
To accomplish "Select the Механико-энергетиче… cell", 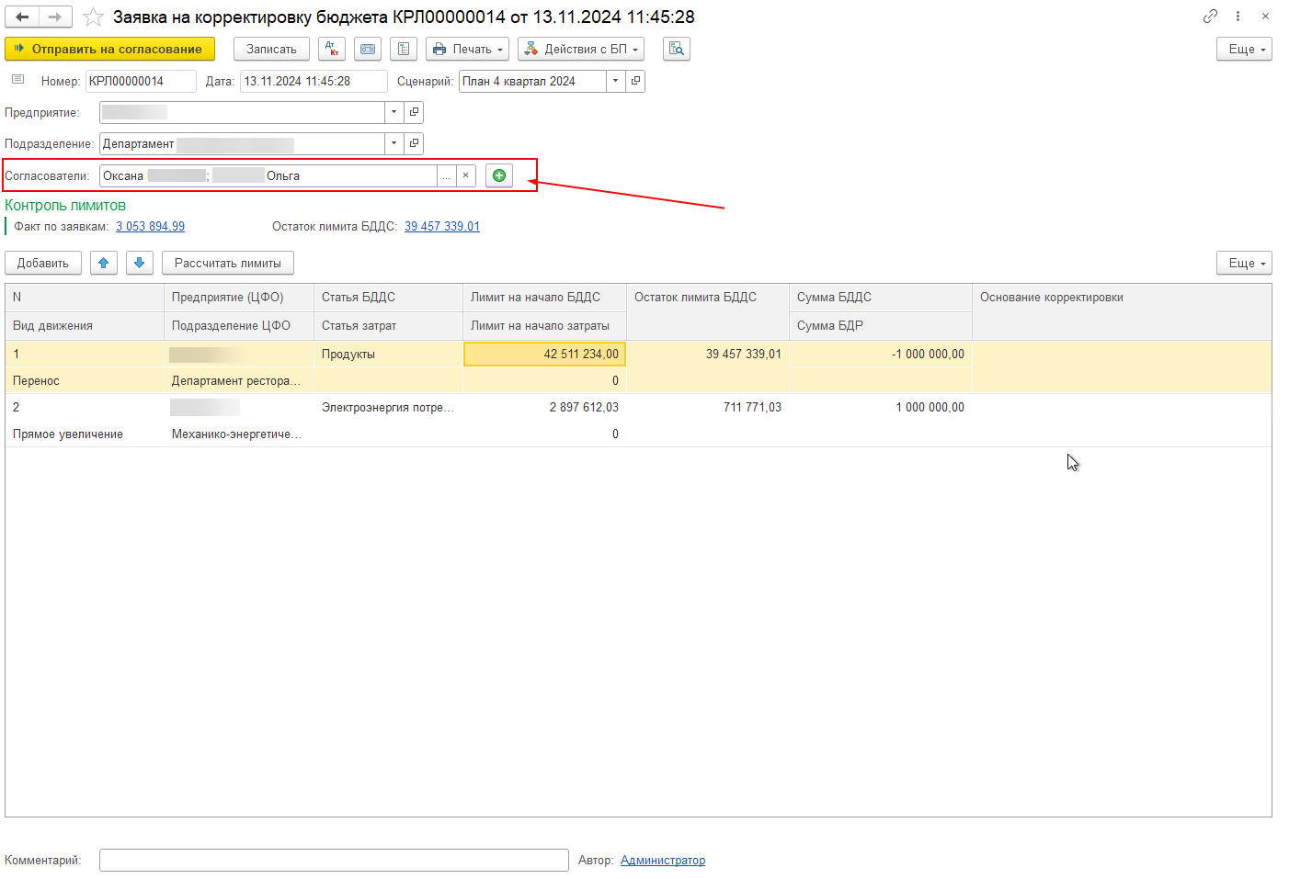I will point(239,434).
